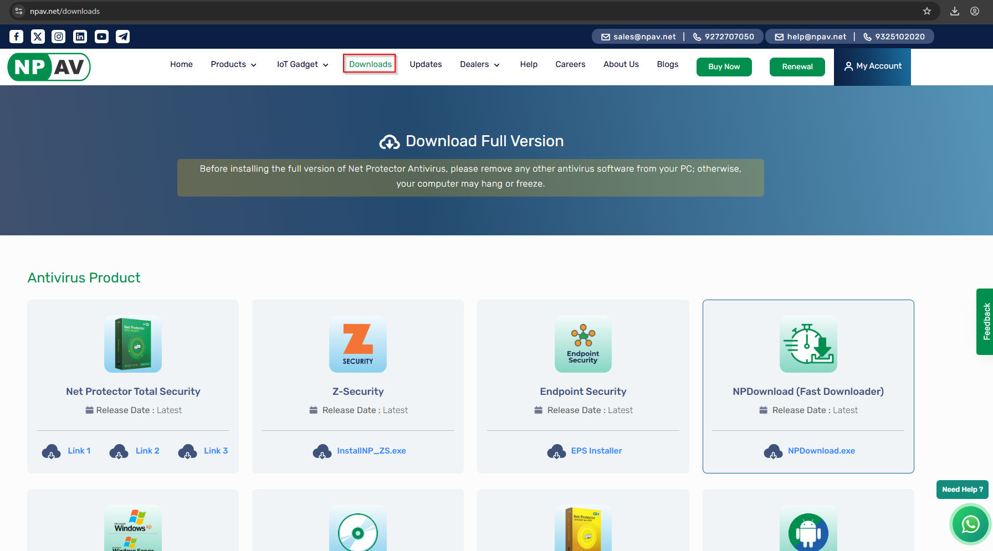
Task: Click the NPAV logo
Action: tap(49, 66)
